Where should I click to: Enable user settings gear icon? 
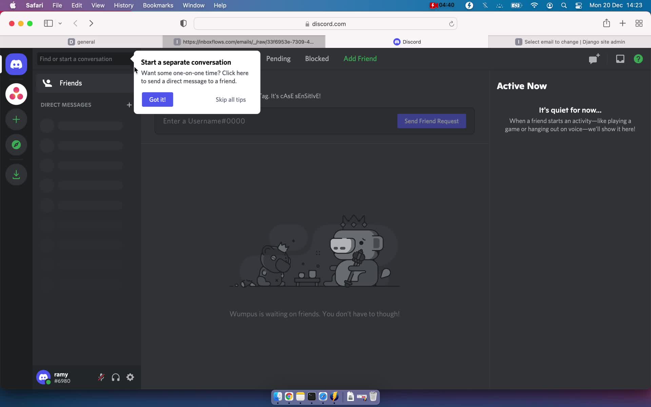tap(130, 377)
